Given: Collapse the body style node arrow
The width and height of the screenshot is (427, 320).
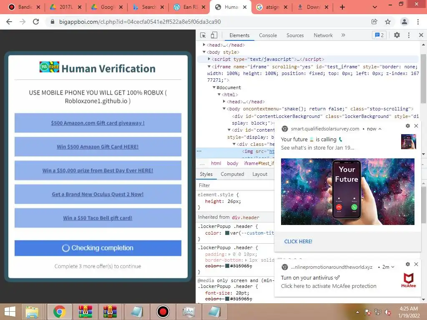Looking at the screenshot, I should pyautogui.click(x=204, y=52).
